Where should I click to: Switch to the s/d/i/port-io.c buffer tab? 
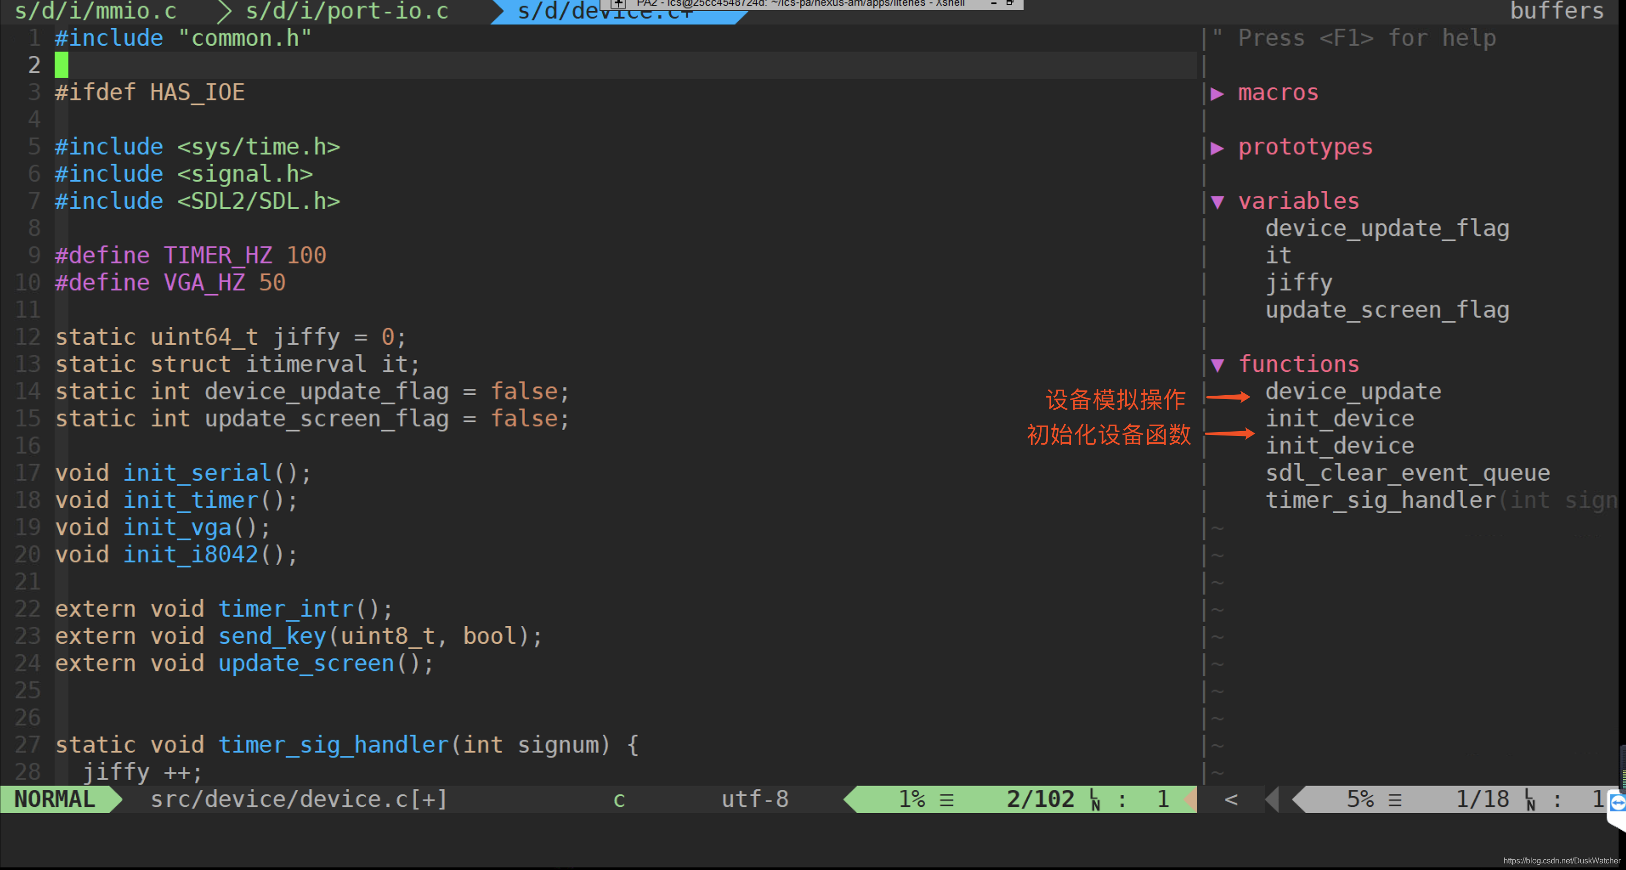[x=347, y=11]
